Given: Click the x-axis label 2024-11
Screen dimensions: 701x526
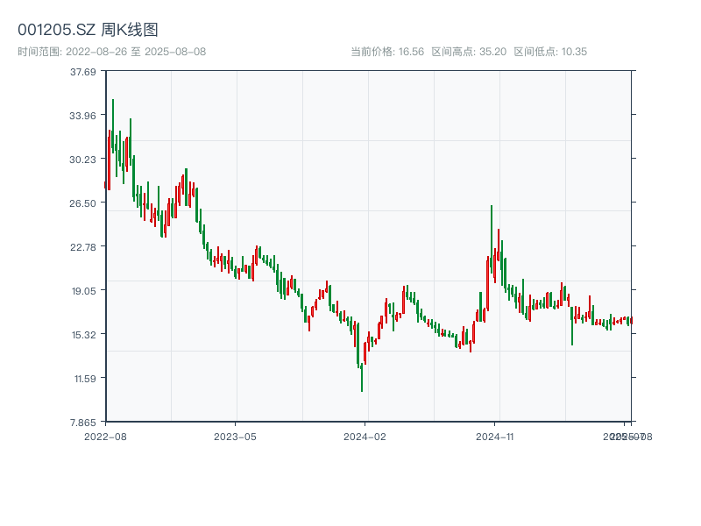Looking at the screenshot, I should click(x=494, y=437).
